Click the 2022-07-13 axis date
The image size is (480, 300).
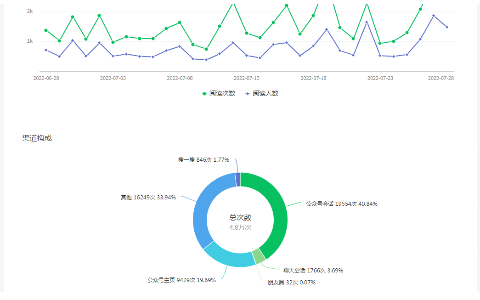(246, 78)
